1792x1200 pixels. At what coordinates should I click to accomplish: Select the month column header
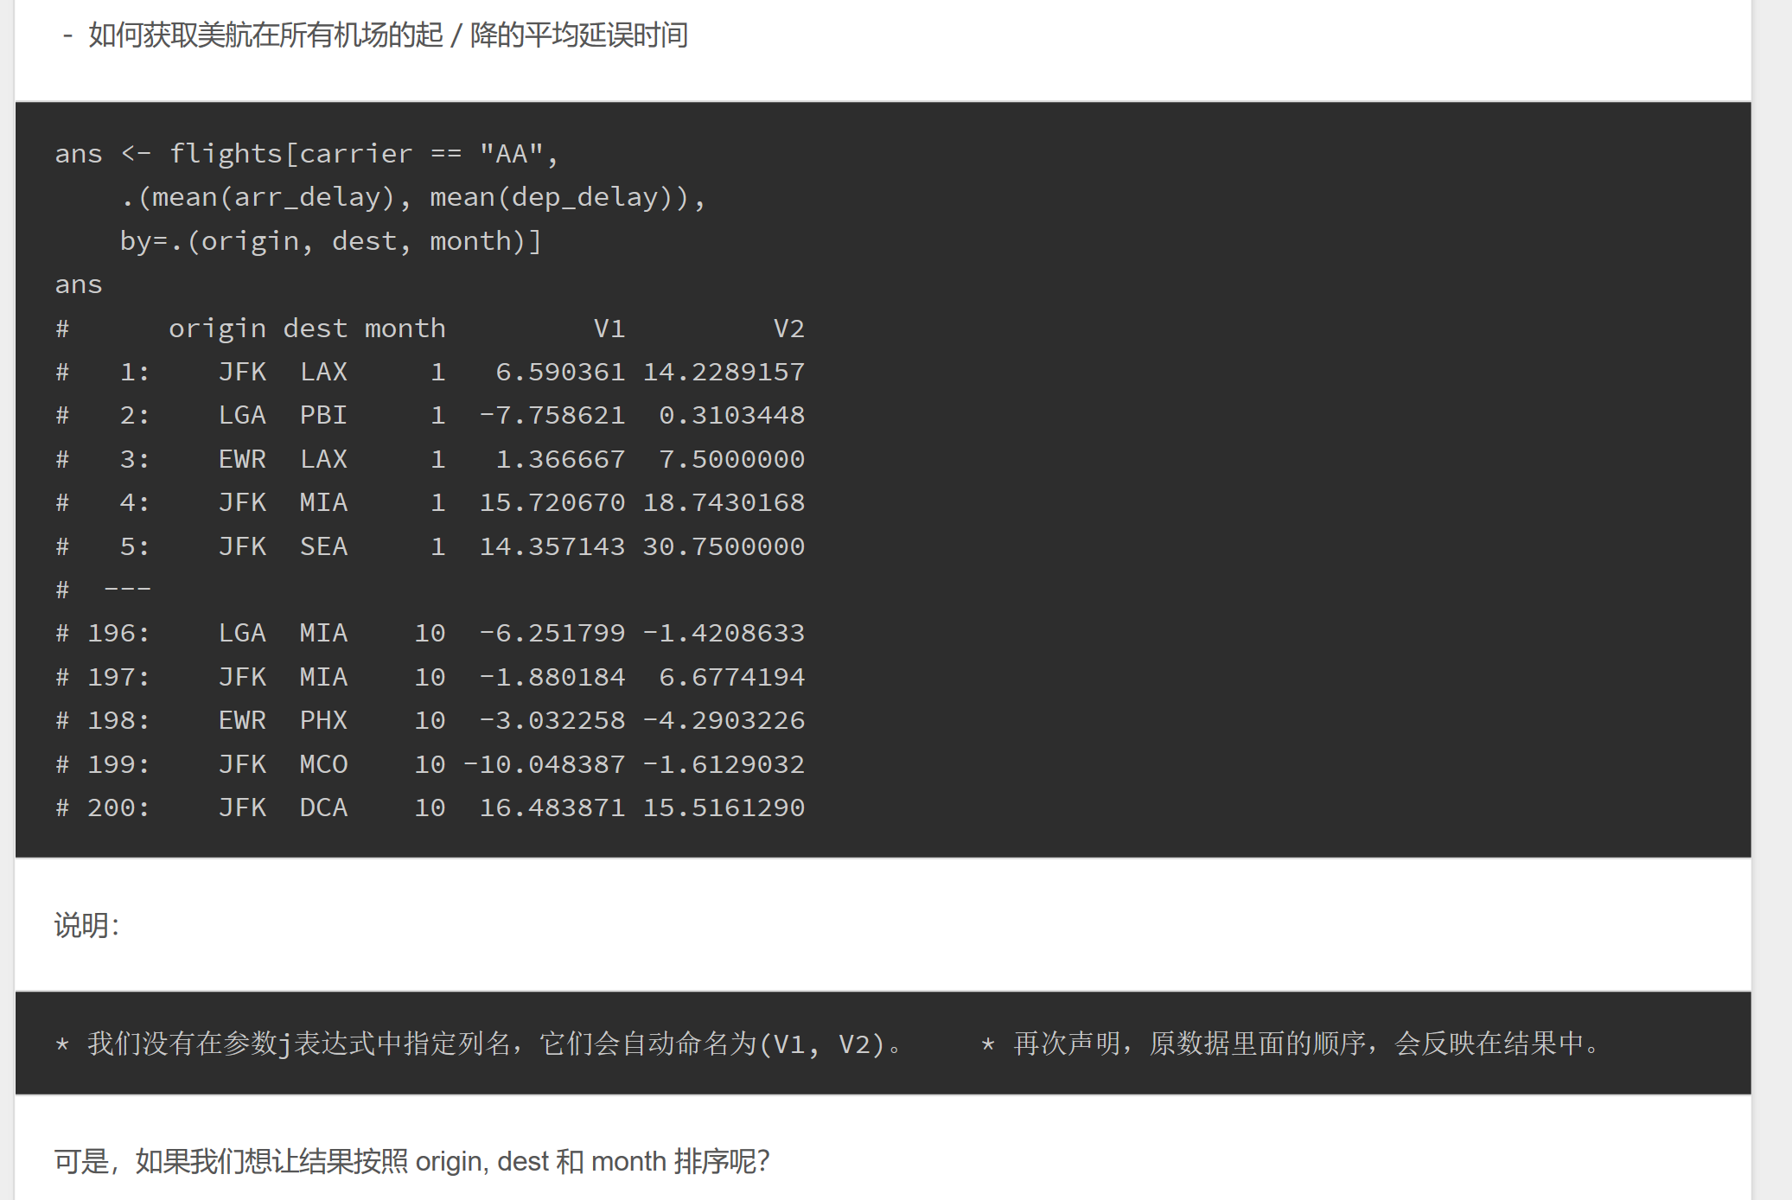click(x=405, y=328)
